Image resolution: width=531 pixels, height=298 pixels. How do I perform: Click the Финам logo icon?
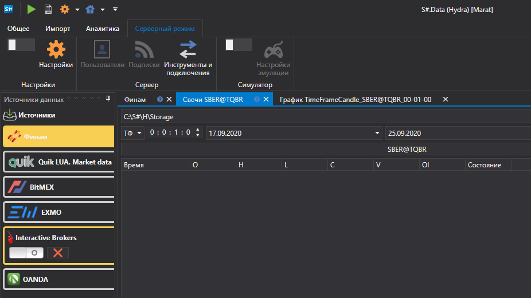14,136
